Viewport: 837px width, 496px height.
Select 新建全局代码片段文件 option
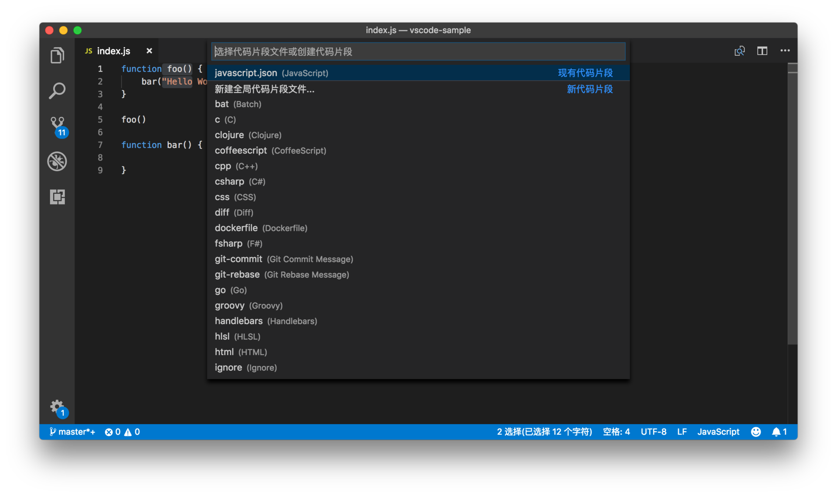[x=264, y=89]
